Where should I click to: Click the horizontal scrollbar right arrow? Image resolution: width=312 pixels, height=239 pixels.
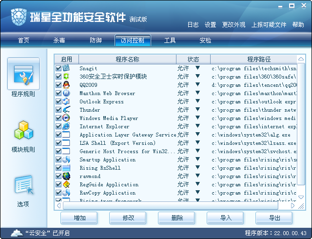(292, 205)
